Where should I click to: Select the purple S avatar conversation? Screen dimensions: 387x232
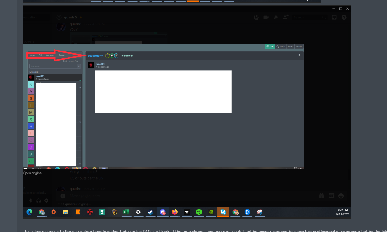click(x=31, y=147)
